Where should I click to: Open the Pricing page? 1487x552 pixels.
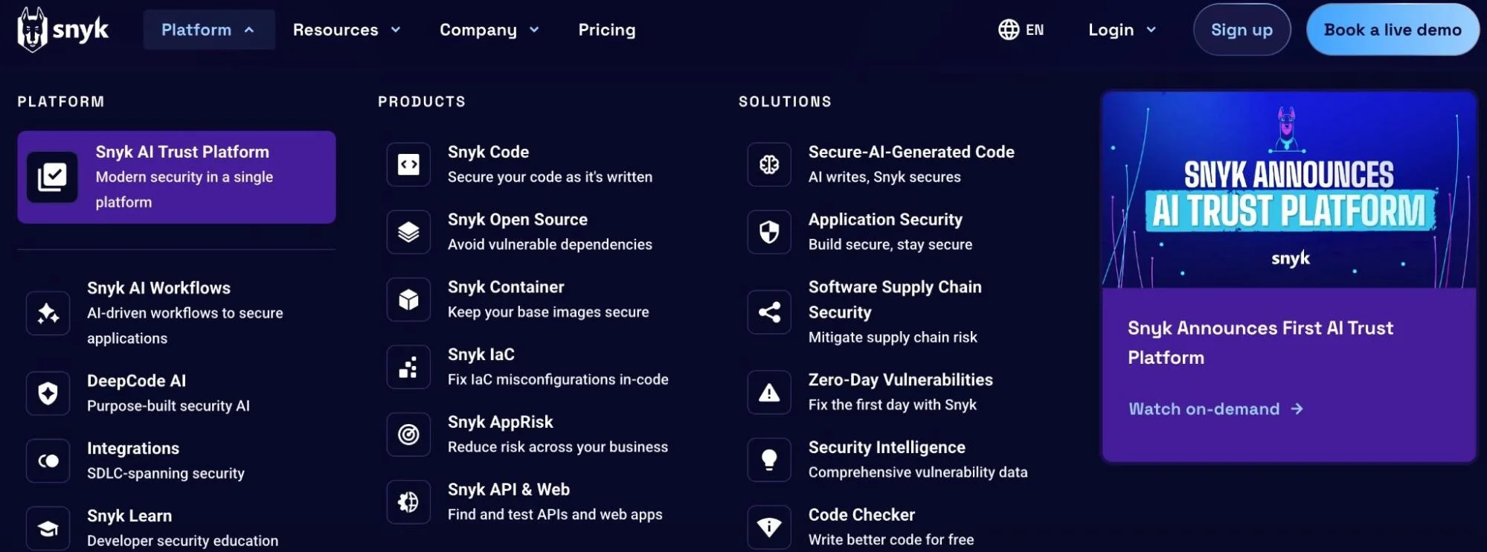pyautogui.click(x=607, y=30)
